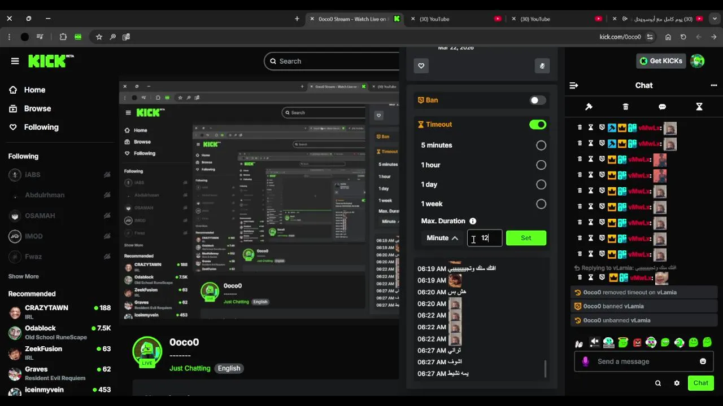Click the max duration number field
The height and width of the screenshot is (406, 723).
pos(485,238)
